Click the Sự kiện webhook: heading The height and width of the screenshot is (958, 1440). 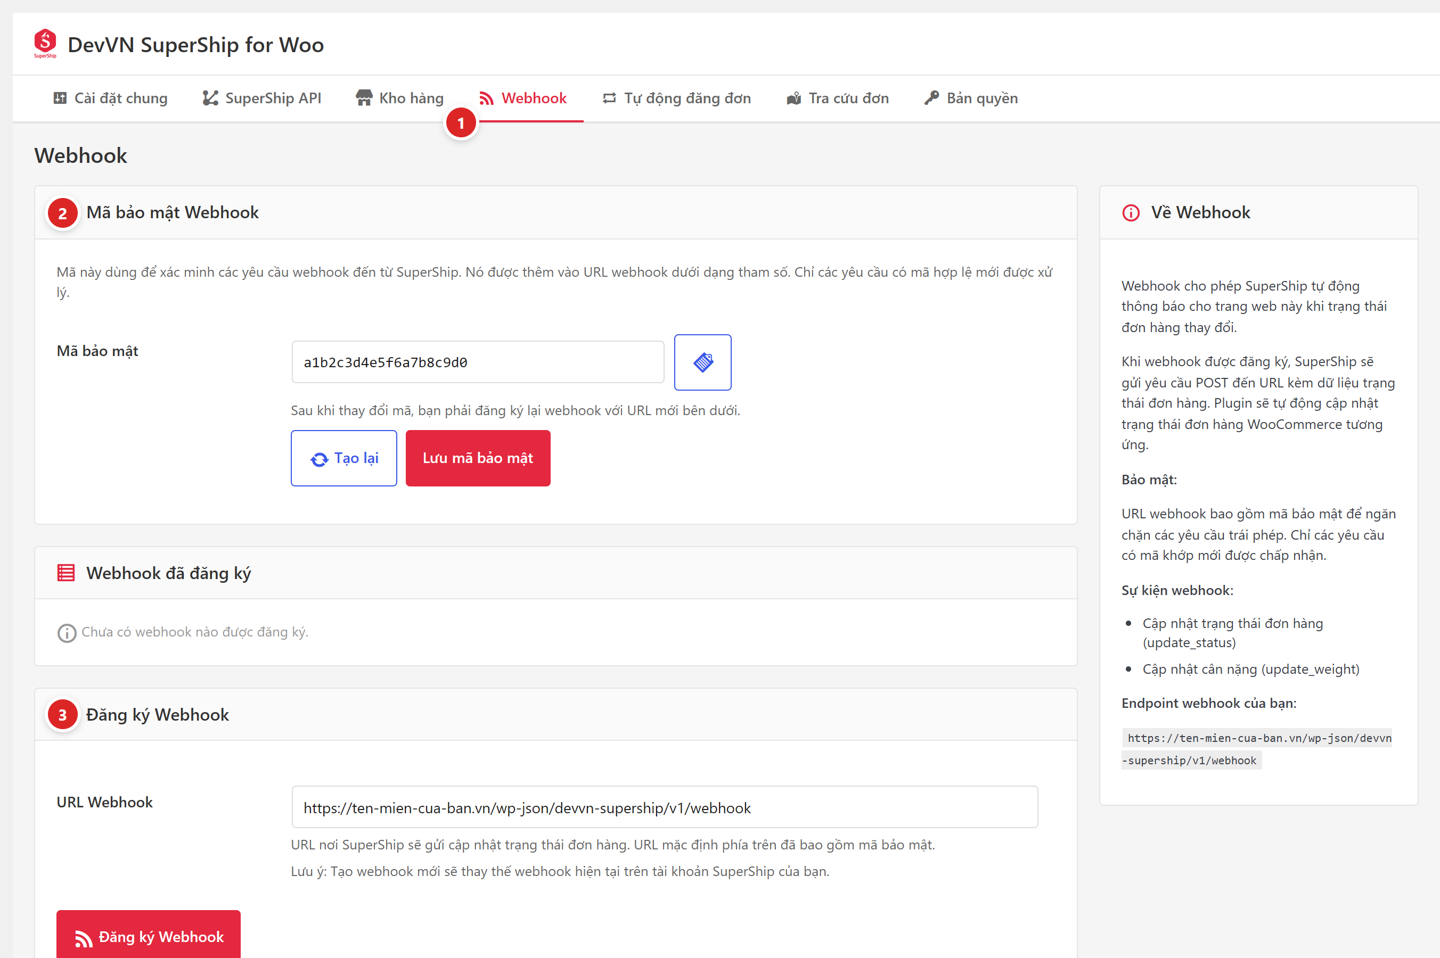tap(1177, 591)
